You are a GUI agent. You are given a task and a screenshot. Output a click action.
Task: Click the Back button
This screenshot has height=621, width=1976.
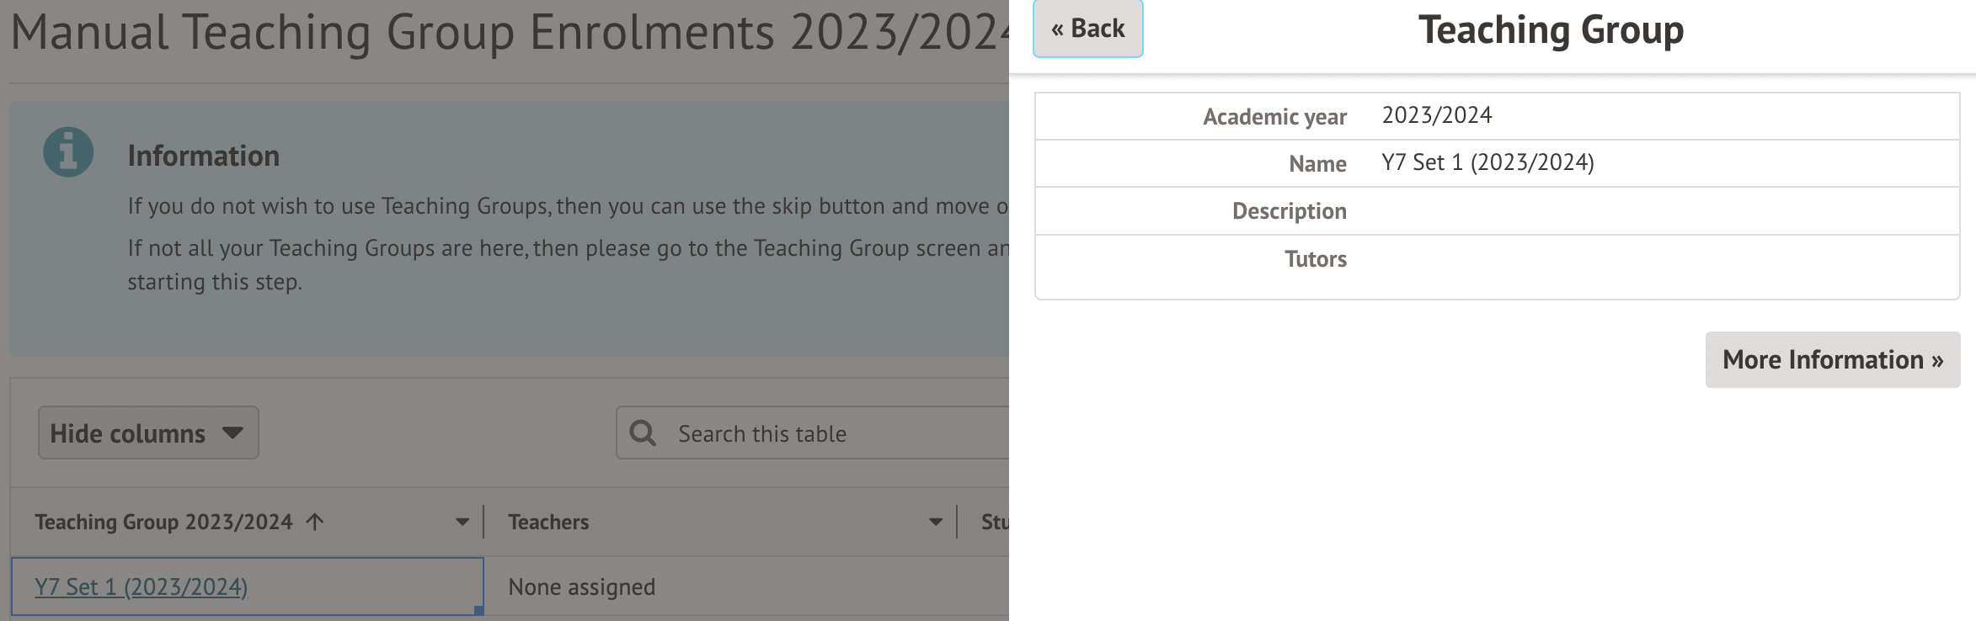[1087, 29]
